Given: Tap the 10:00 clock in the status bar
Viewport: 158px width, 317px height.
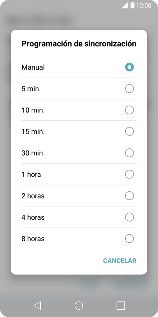Looking at the screenshot, I should [144, 5].
